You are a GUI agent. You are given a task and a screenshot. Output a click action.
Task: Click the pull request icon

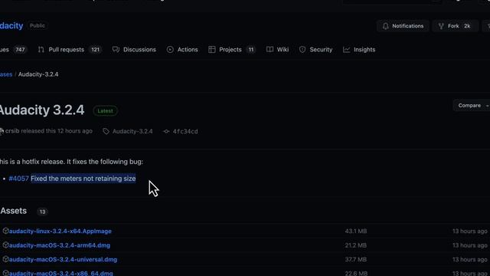tap(41, 49)
